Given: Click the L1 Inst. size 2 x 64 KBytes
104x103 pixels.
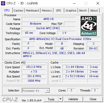Looking at the screenshot, I should (75, 71).
